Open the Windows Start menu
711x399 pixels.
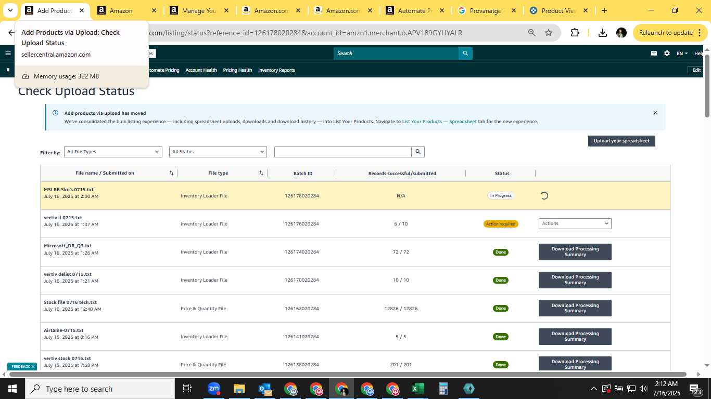pyautogui.click(x=12, y=389)
